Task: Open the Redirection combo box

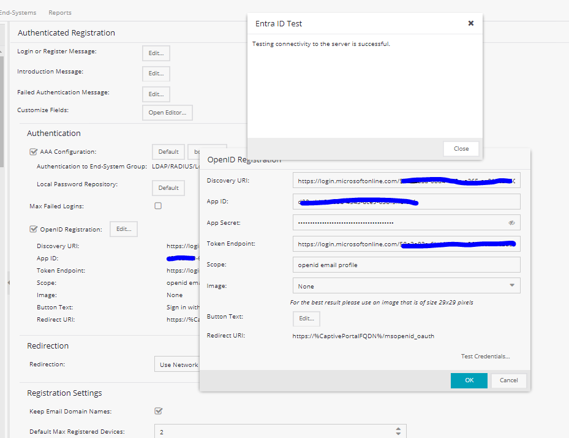Action: point(178,364)
